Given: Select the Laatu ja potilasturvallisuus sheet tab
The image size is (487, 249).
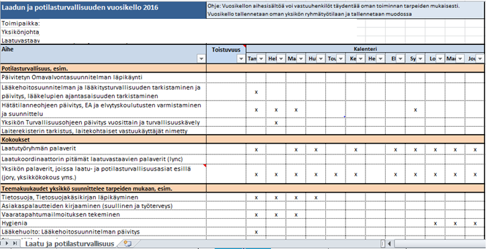Looking at the screenshot, I should 70,244.
